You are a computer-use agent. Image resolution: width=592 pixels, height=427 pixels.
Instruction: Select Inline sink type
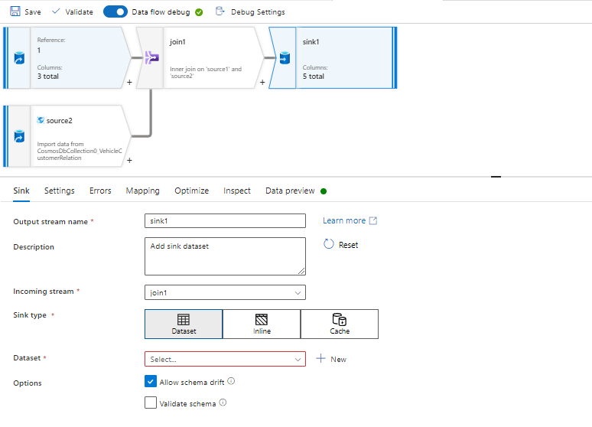click(x=262, y=324)
